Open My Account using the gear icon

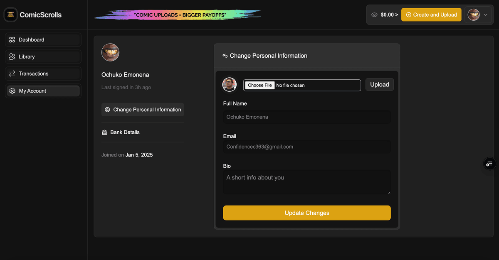click(11, 90)
